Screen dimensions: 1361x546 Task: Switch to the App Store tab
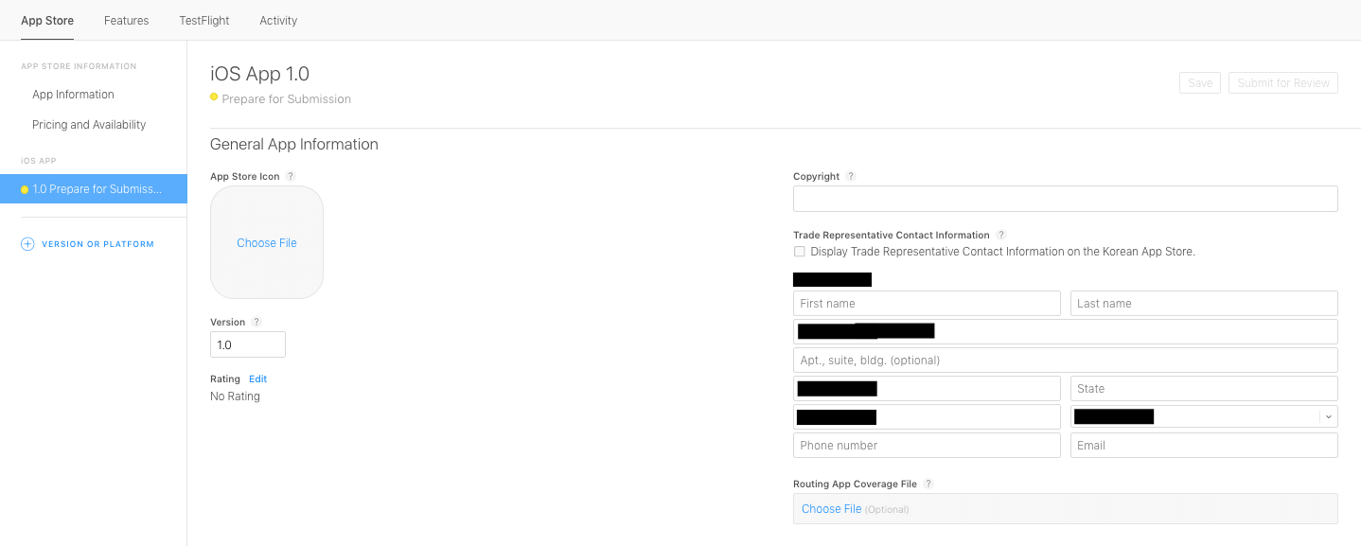[x=47, y=20]
